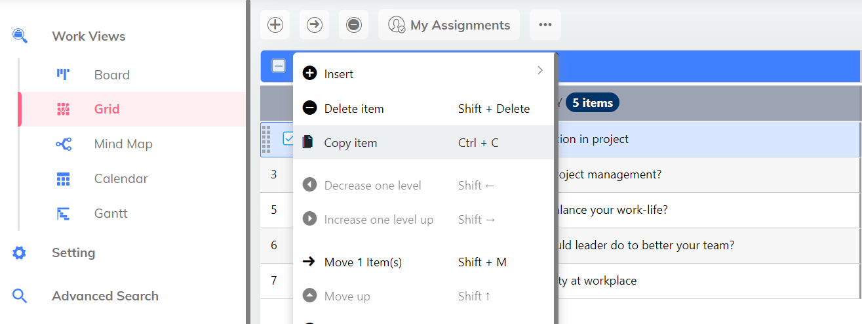
Task: Click the My Assignments button
Action: tap(449, 25)
